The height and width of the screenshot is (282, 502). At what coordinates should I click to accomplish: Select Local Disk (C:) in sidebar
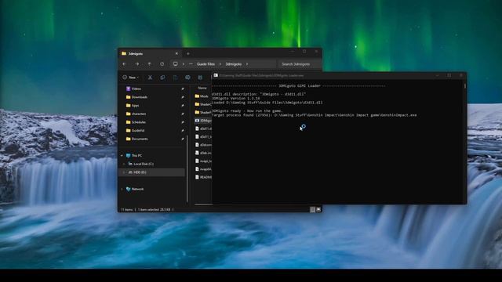pyautogui.click(x=143, y=164)
